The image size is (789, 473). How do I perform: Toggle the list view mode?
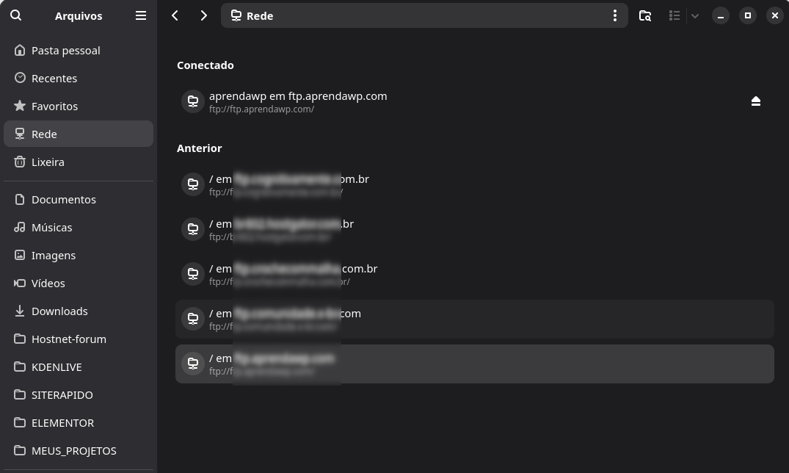(675, 15)
